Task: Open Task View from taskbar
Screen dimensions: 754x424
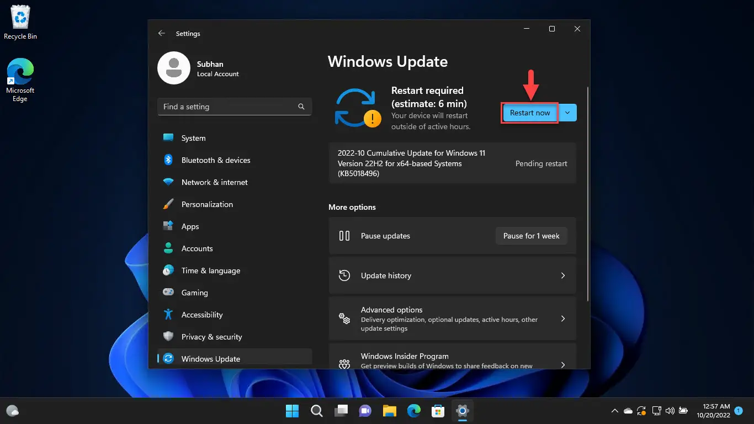Action: tap(341, 411)
